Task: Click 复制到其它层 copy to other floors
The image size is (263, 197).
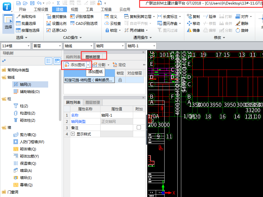Action: (x=138, y=16)
